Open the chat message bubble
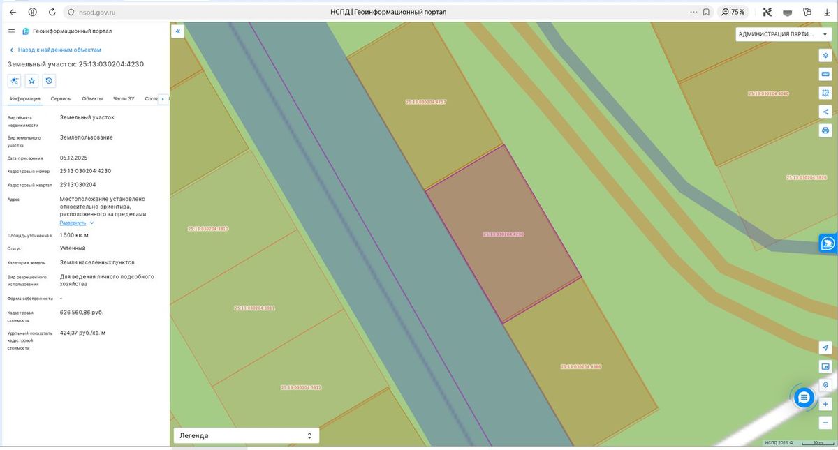Viewport: 838px width, 450px height. (x=804, y=398)
